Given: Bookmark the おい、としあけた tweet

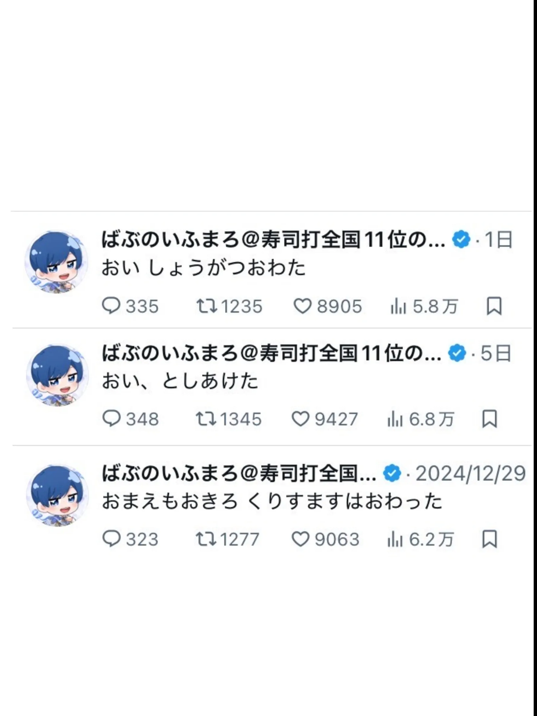Looking at the screenshot, I should (x=489, y=419).
